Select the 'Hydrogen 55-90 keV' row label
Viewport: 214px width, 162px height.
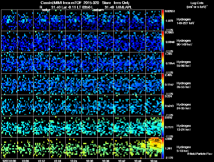coord(184,64)
